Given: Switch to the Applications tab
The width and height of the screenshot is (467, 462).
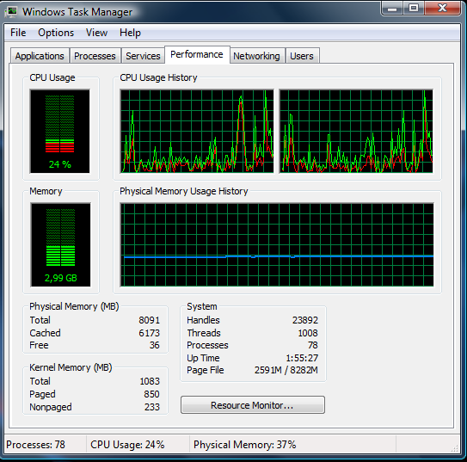Looking at the screenshot, I should pyautogui.click(x=40, y=56).
